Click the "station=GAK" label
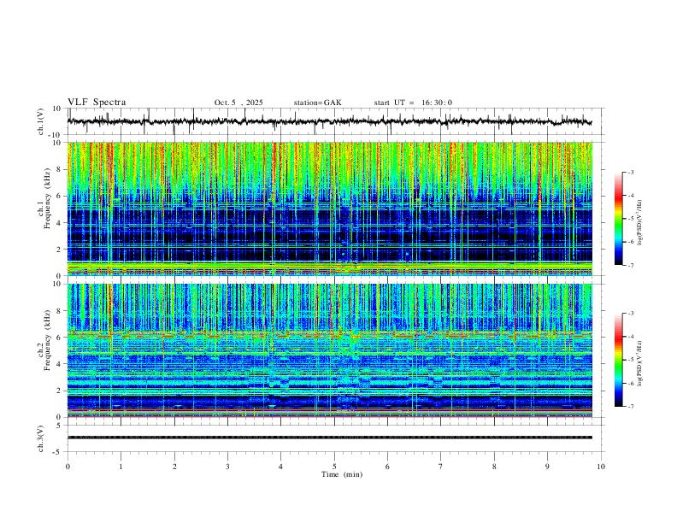The height and width of the screenshot is (523, 677). click(x=317, y=103)
